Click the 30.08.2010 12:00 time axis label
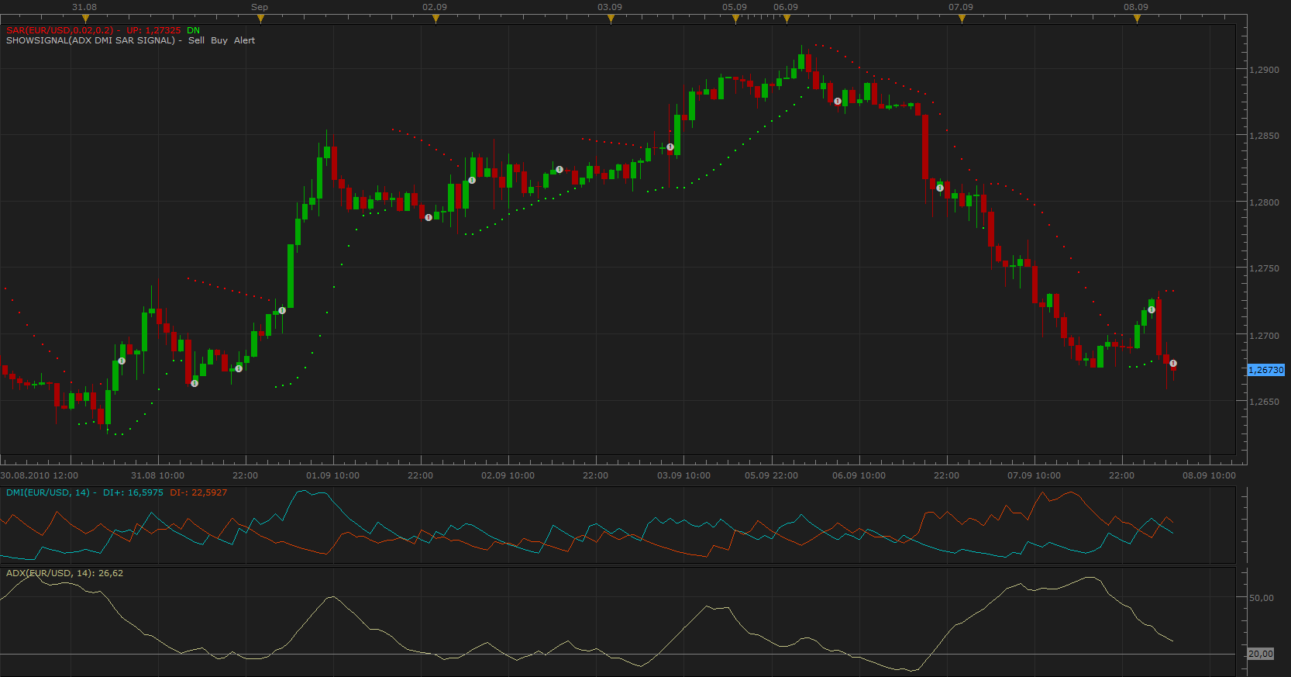This screenshot has width=1291, height=677. click(x=40, y=475)
